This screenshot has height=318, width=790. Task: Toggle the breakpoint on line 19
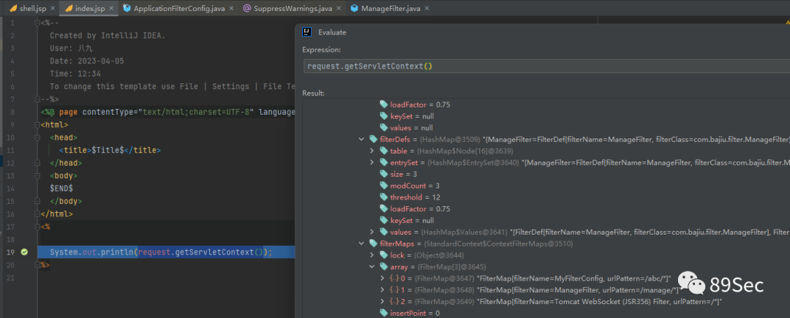coord(23,251)
